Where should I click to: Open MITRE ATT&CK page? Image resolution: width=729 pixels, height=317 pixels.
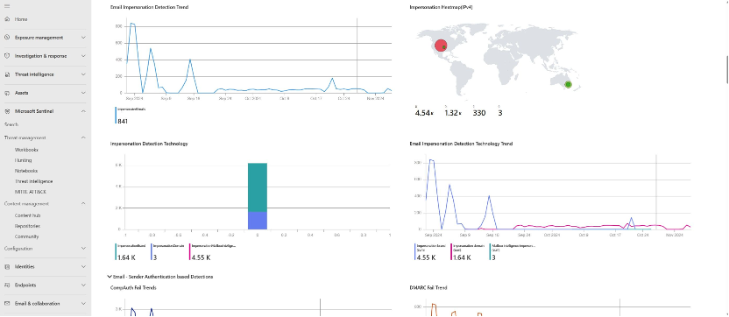click(x=30, y=192)
